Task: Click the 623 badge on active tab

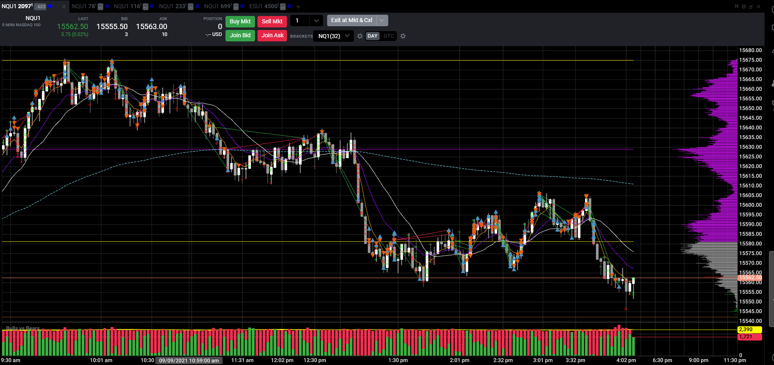Action: 41,7
